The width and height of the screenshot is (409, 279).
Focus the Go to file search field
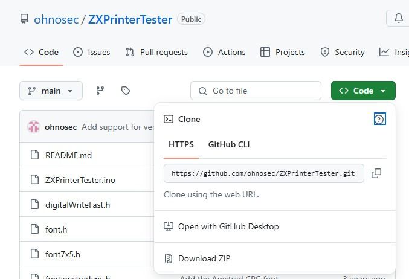(x=256, y=91)
